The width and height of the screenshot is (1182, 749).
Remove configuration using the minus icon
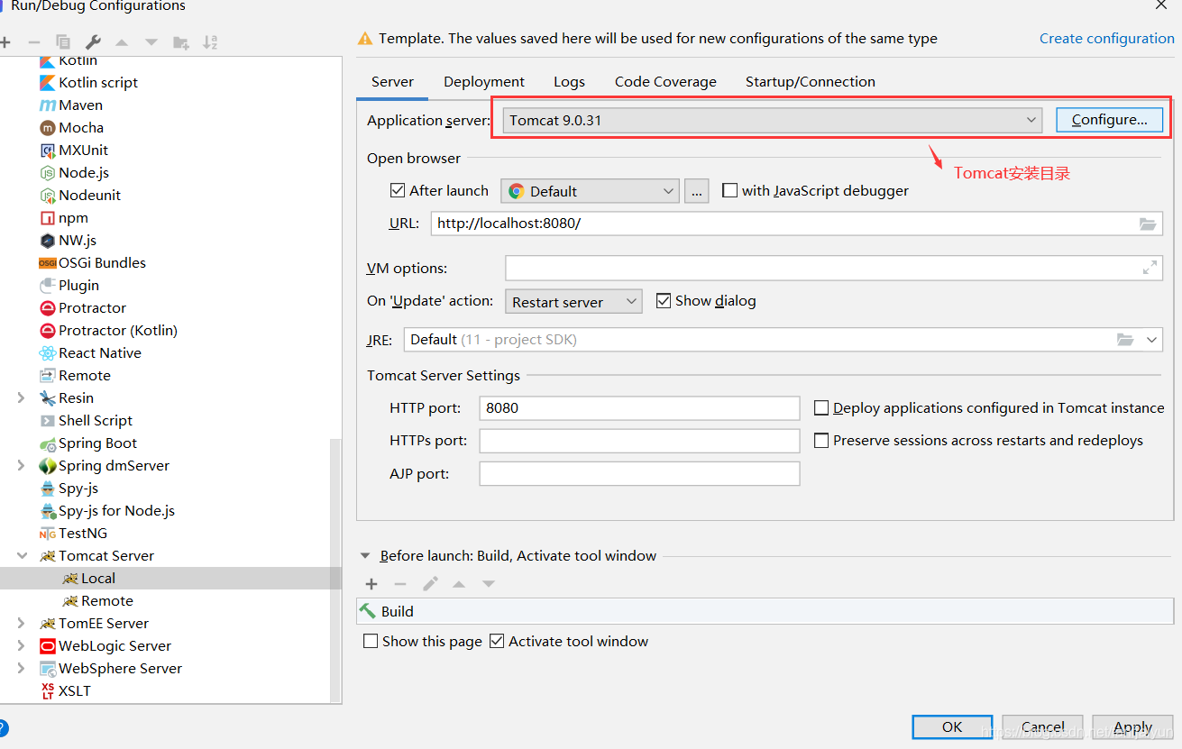point(34,42)
